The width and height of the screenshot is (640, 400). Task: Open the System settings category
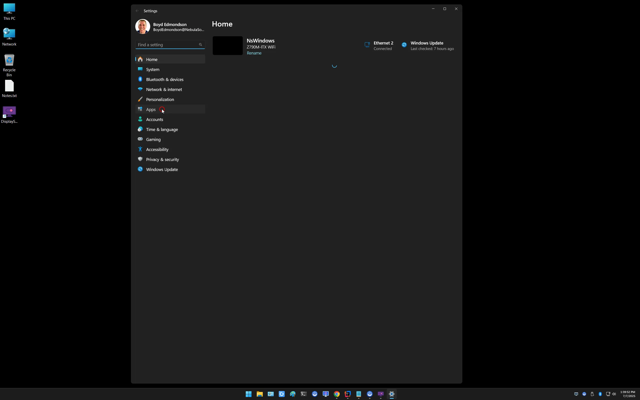coord(170,69)
